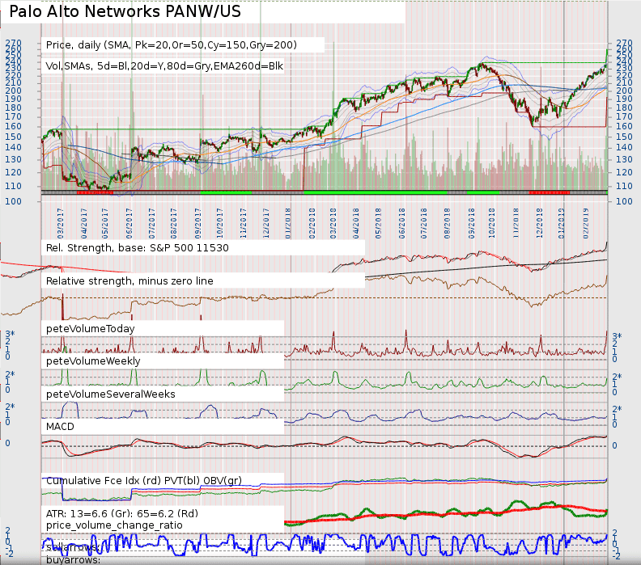Click the ATR: 13=6.6 (Gr): 65=6.2 (Rd) label
The width and height of the screenshot is (641, 565).
122,513
